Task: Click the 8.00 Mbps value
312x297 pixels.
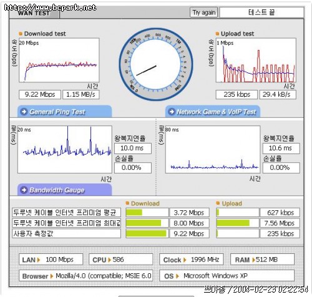Action: pos(189,223)
